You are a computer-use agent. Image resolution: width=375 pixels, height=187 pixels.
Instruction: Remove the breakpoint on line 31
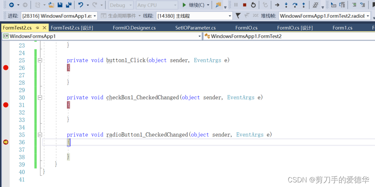(6, 105)
